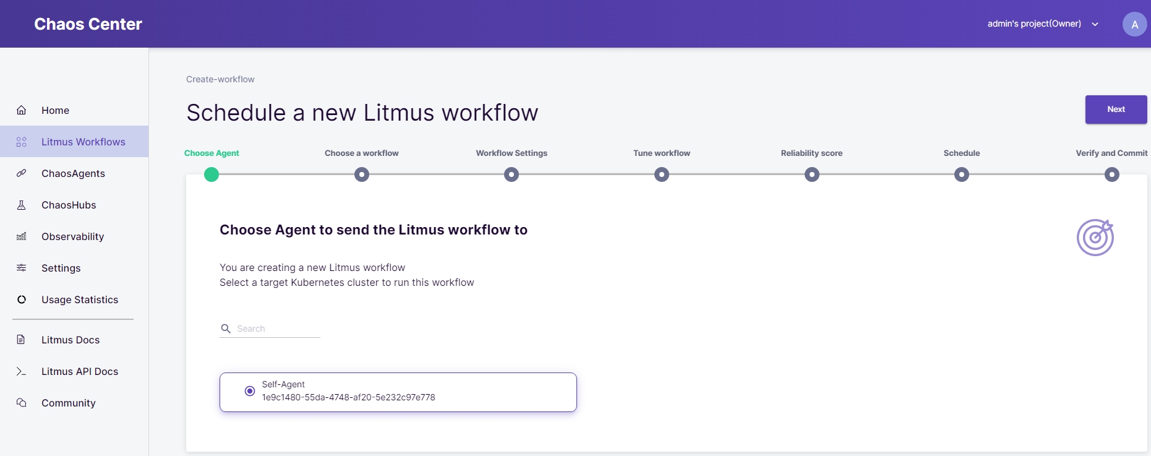Viewport: 1151px width, 456px height.
Task: Click the Litmus API Docs terminal icon
Action: tap(22, 371)
